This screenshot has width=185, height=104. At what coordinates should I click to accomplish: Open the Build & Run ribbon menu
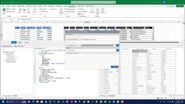click(61, 12)
